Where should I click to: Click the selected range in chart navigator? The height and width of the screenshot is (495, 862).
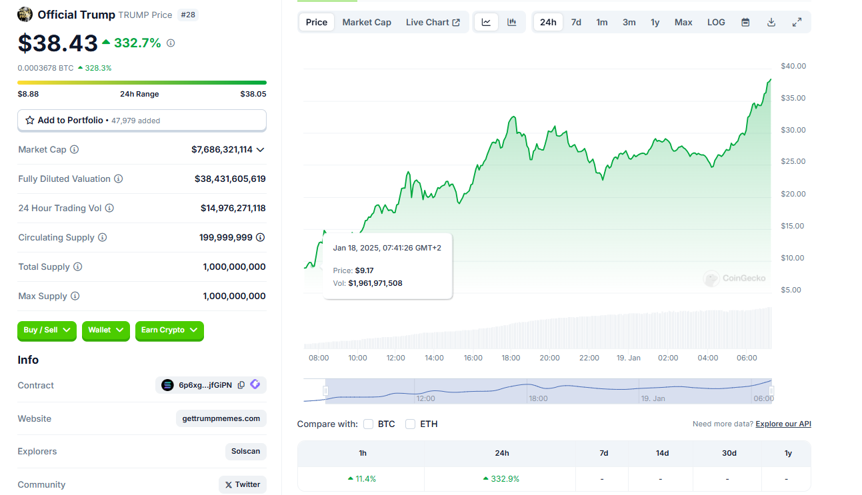coord(549,391)
